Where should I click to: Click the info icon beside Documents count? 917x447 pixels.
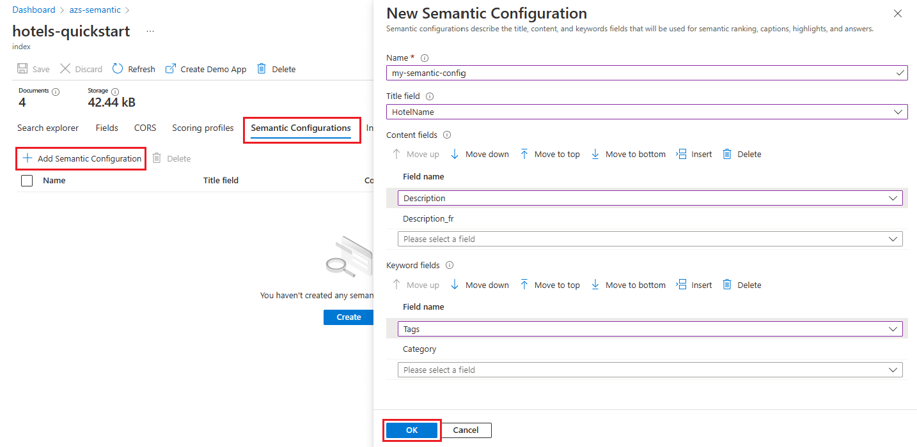pyautogui.click(x=56, y=91)
